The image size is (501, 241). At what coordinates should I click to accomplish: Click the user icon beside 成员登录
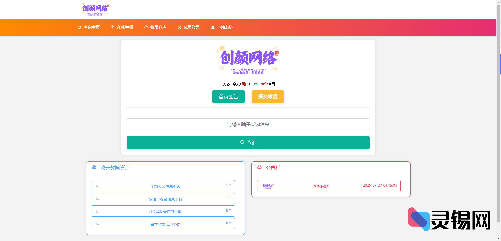click(180, 28)
